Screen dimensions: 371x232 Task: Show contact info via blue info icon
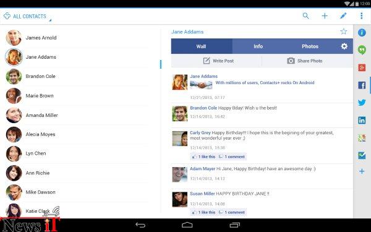[362, 32]
